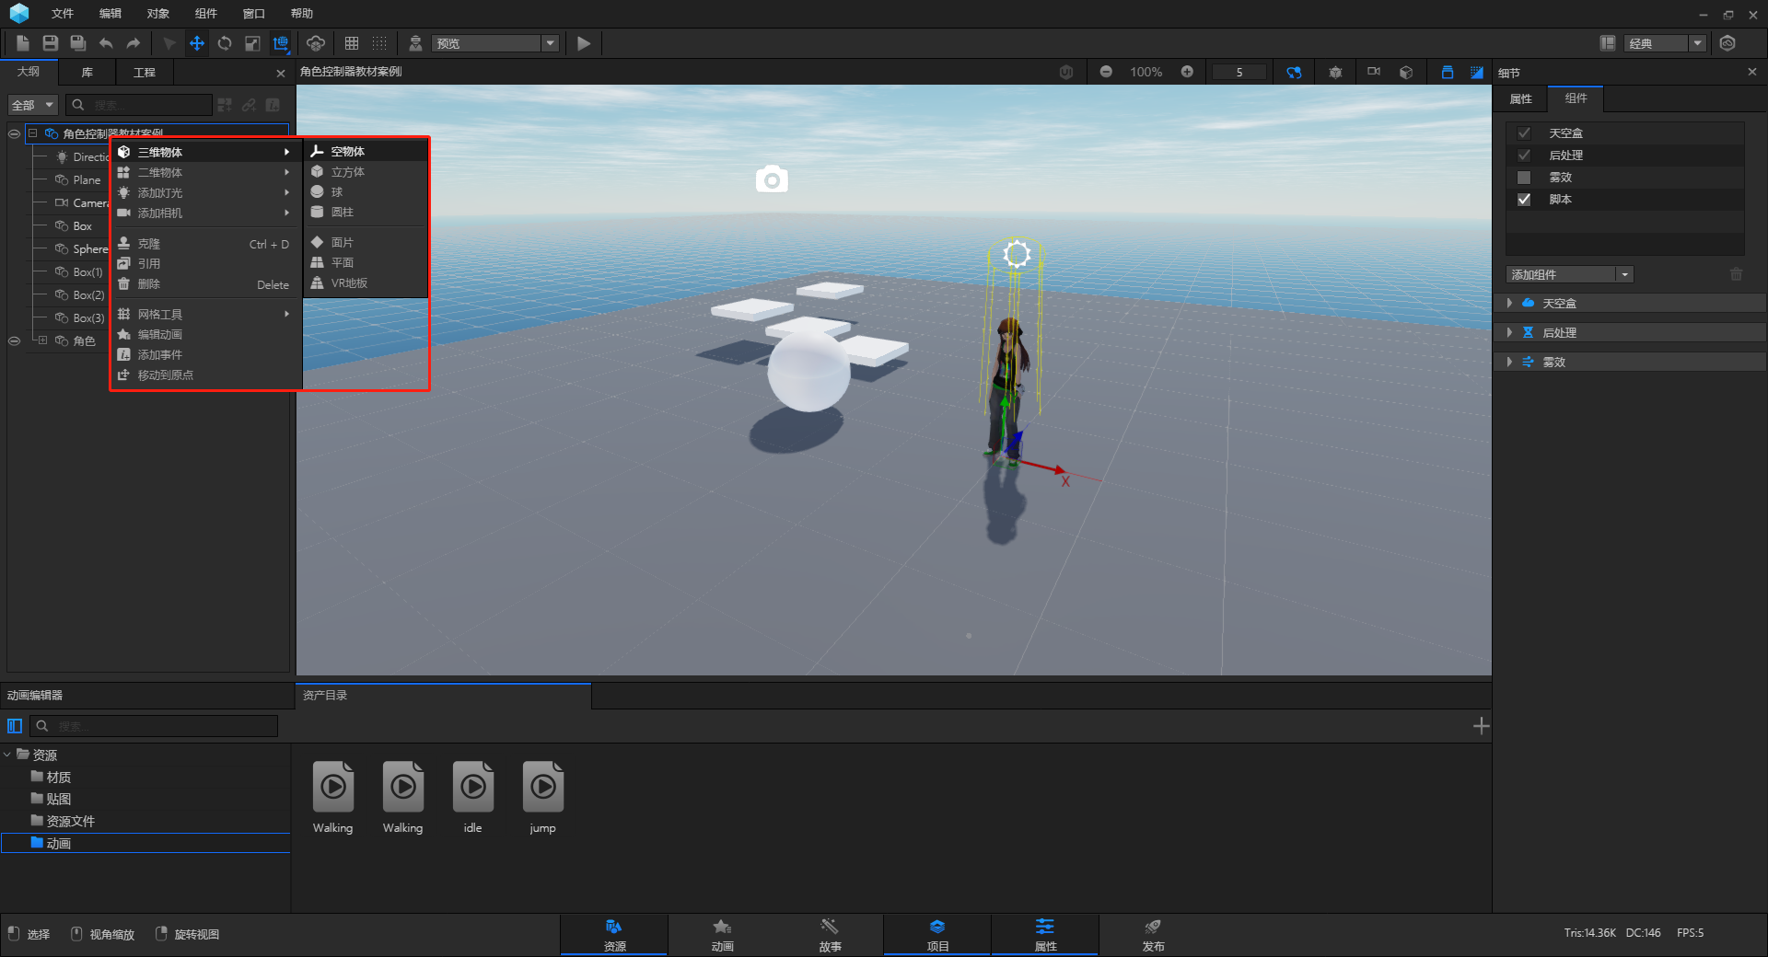Select the arrow Select tool
This screenshot has height=957, width=1768.
(169, 43)
